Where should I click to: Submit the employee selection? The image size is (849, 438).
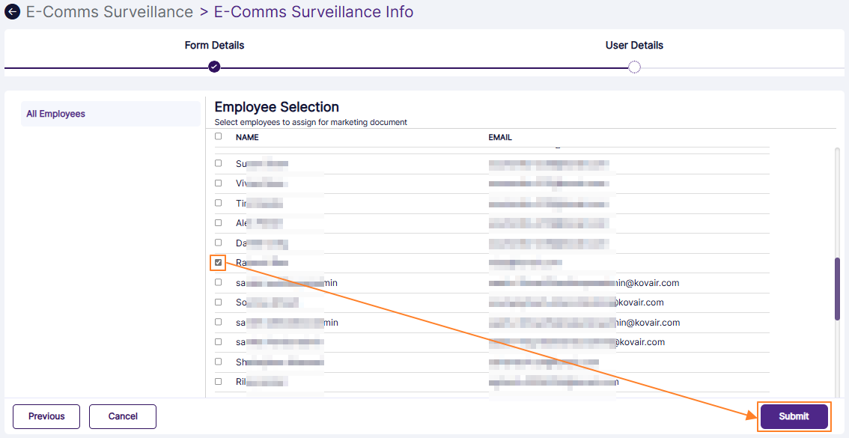(794, 416)
